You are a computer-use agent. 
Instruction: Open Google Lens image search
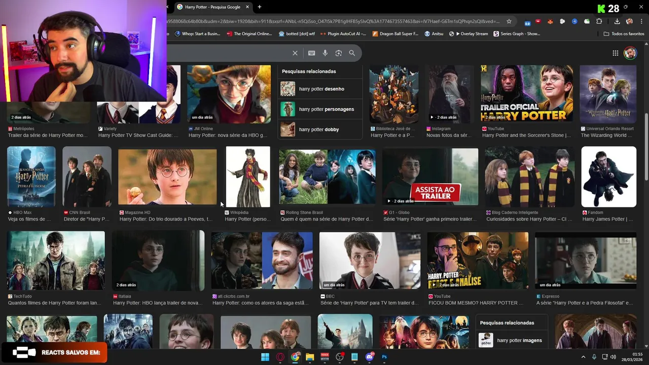(x=339, y=53)
